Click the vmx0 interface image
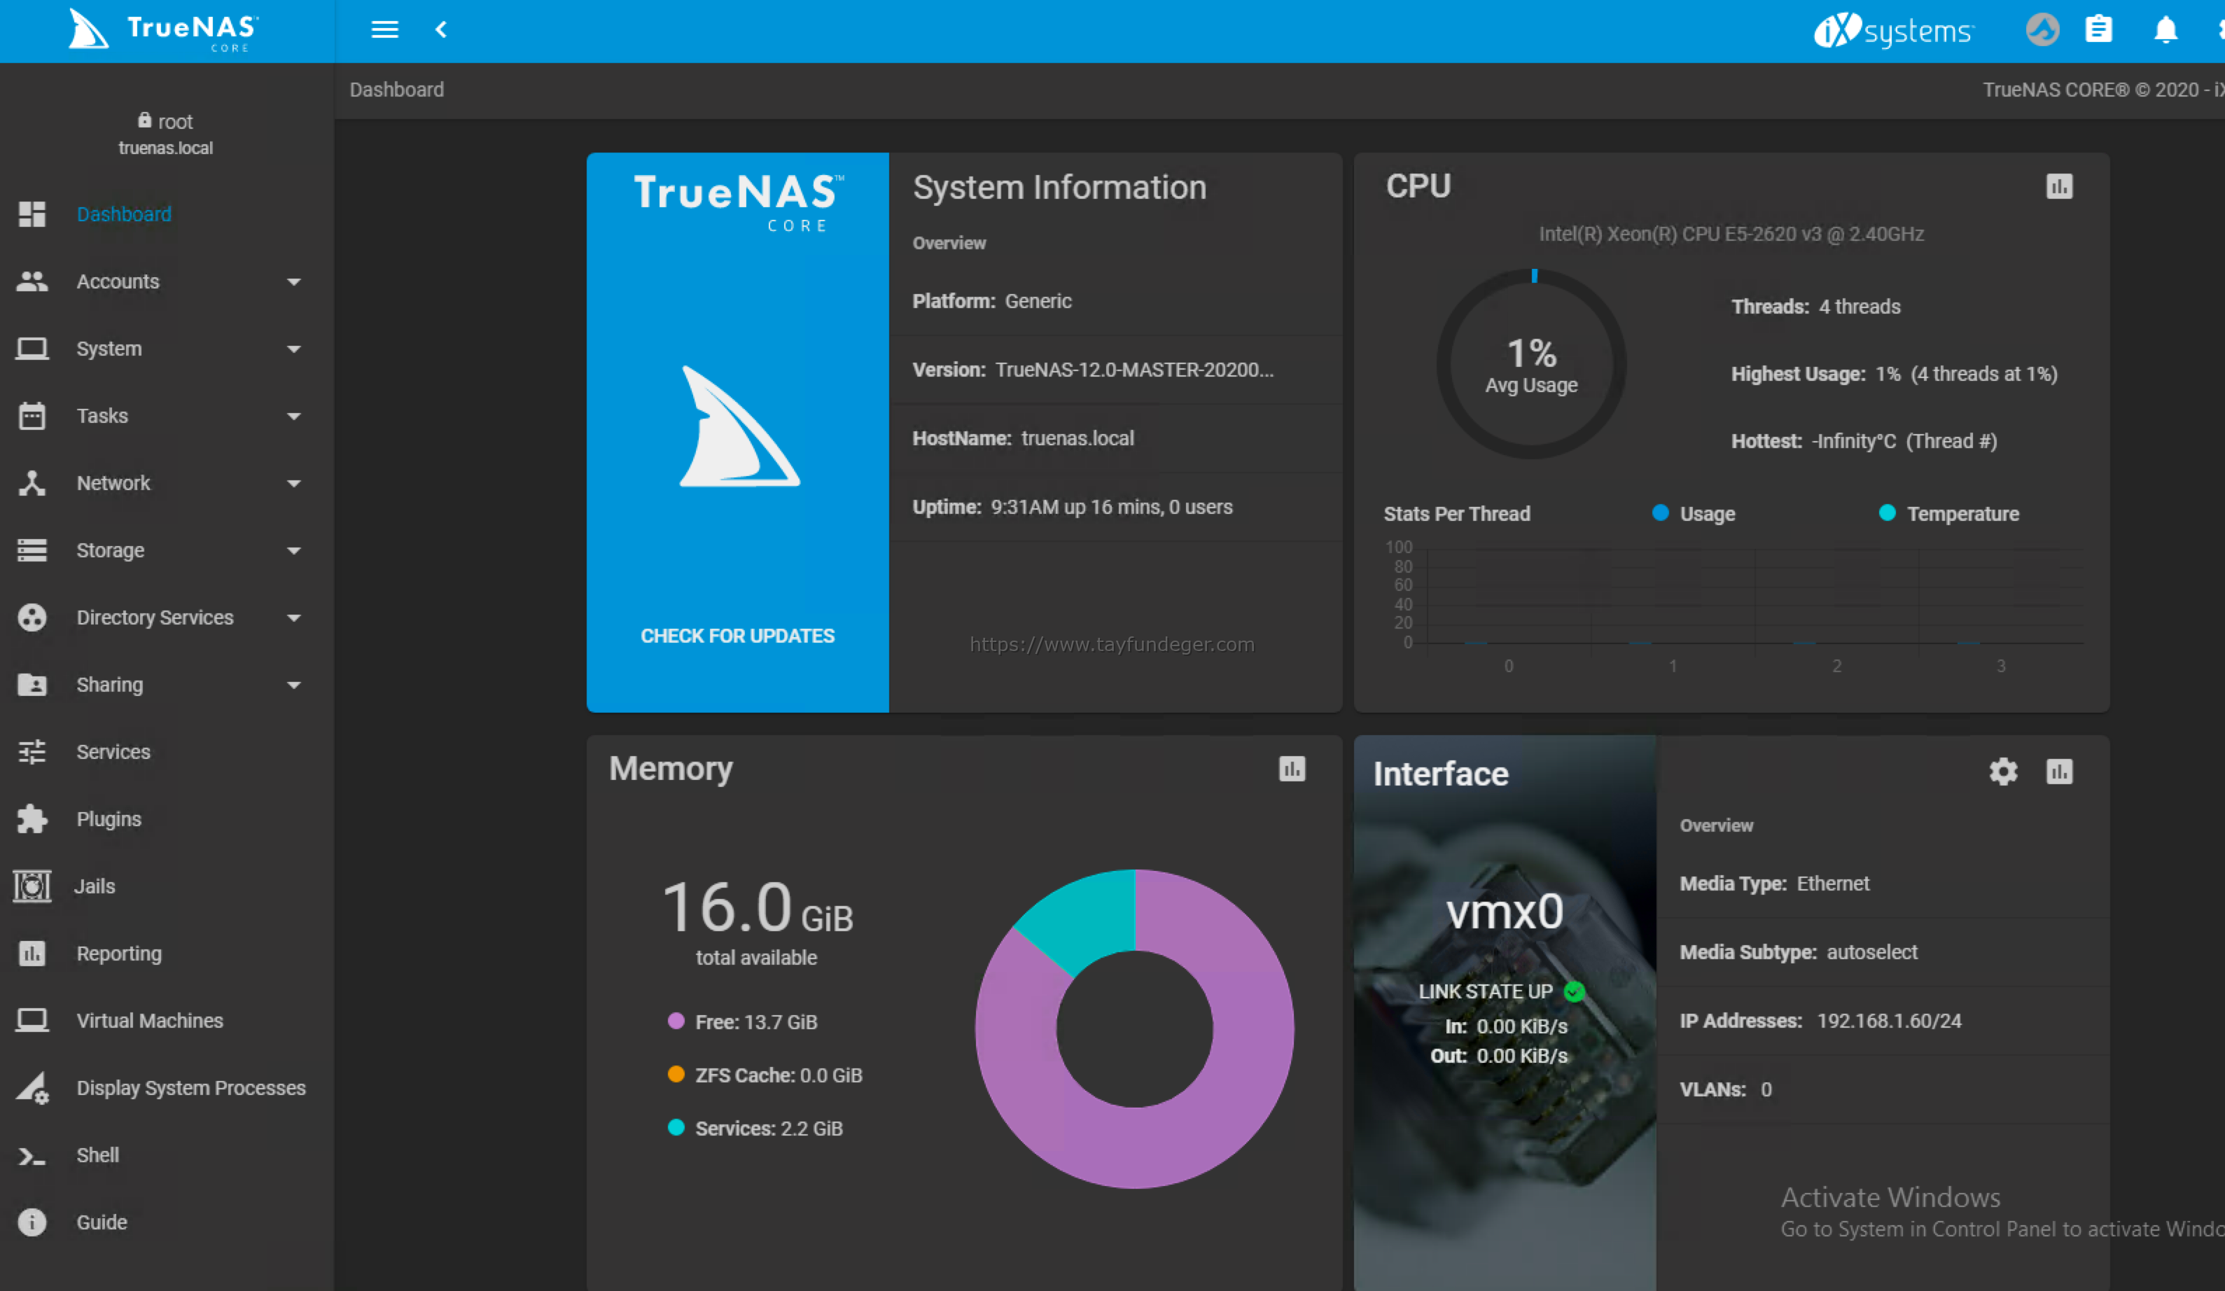The height and width of the screenshot is (1291, 2225). pos(1505,1013)
